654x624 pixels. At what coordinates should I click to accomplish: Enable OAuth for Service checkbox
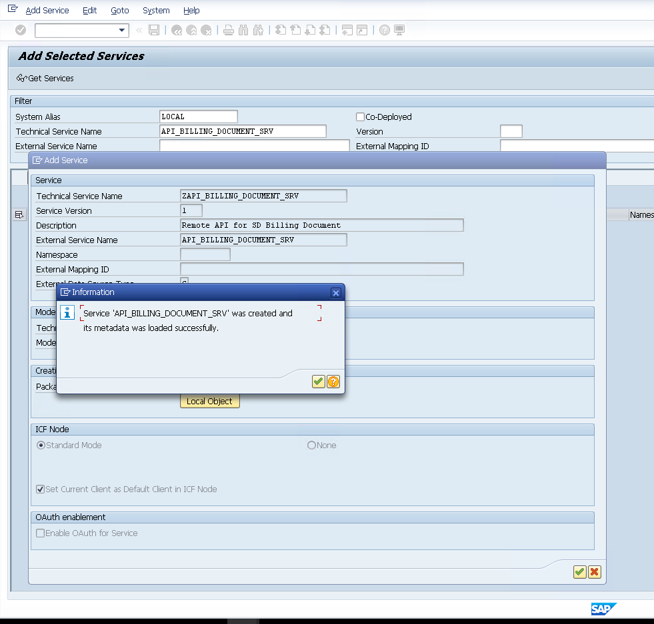41,533
